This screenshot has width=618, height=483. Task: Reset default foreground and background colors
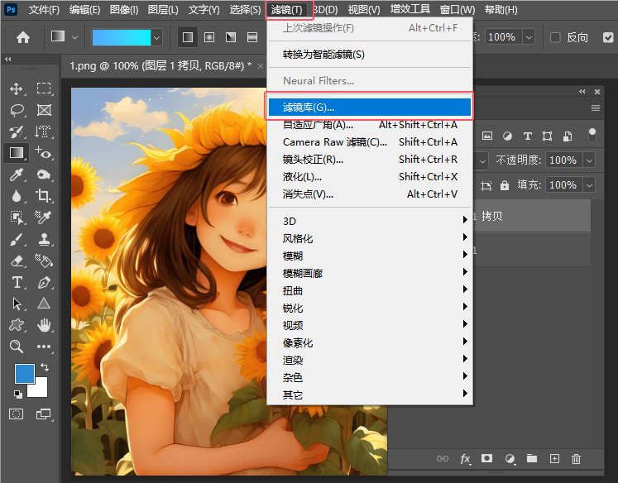[17, 394]
